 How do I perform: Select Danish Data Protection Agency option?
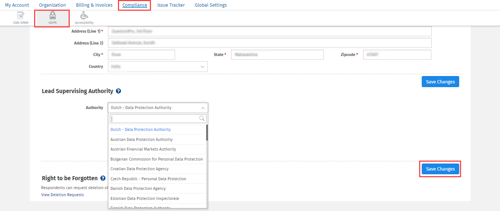(138, 188)
